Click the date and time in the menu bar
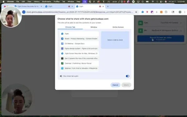The width and height of the screenshot is (187, 117). click(177, 2)
